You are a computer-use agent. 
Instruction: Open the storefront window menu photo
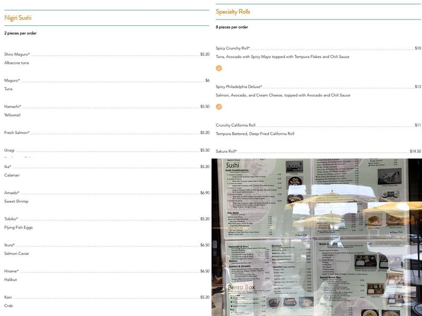316,237
